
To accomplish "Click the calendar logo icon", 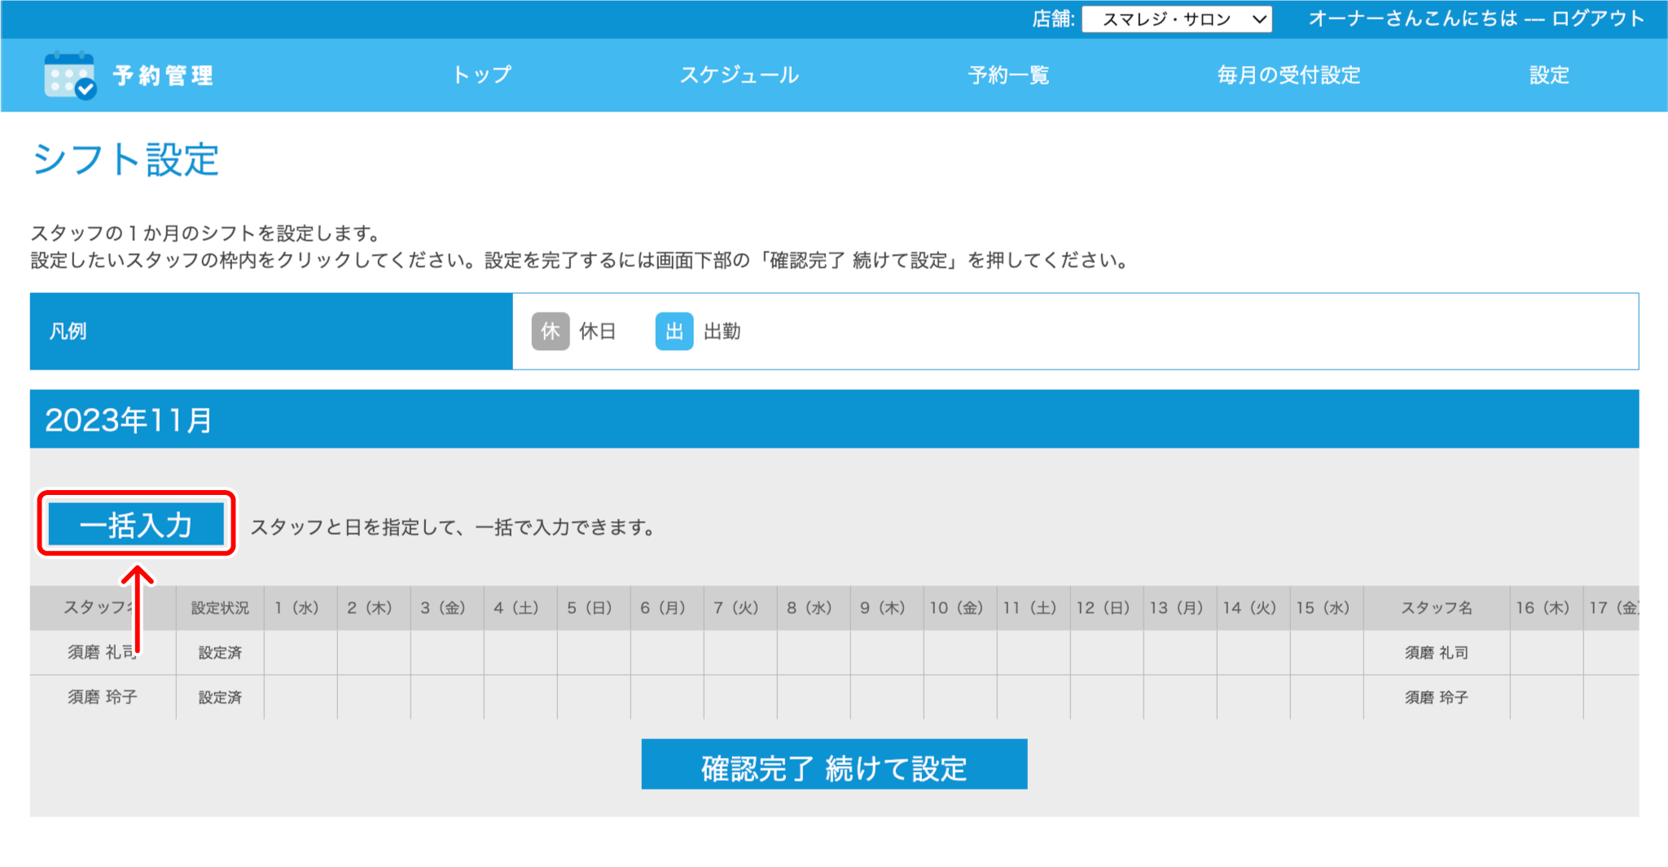I will click(70, 76).
